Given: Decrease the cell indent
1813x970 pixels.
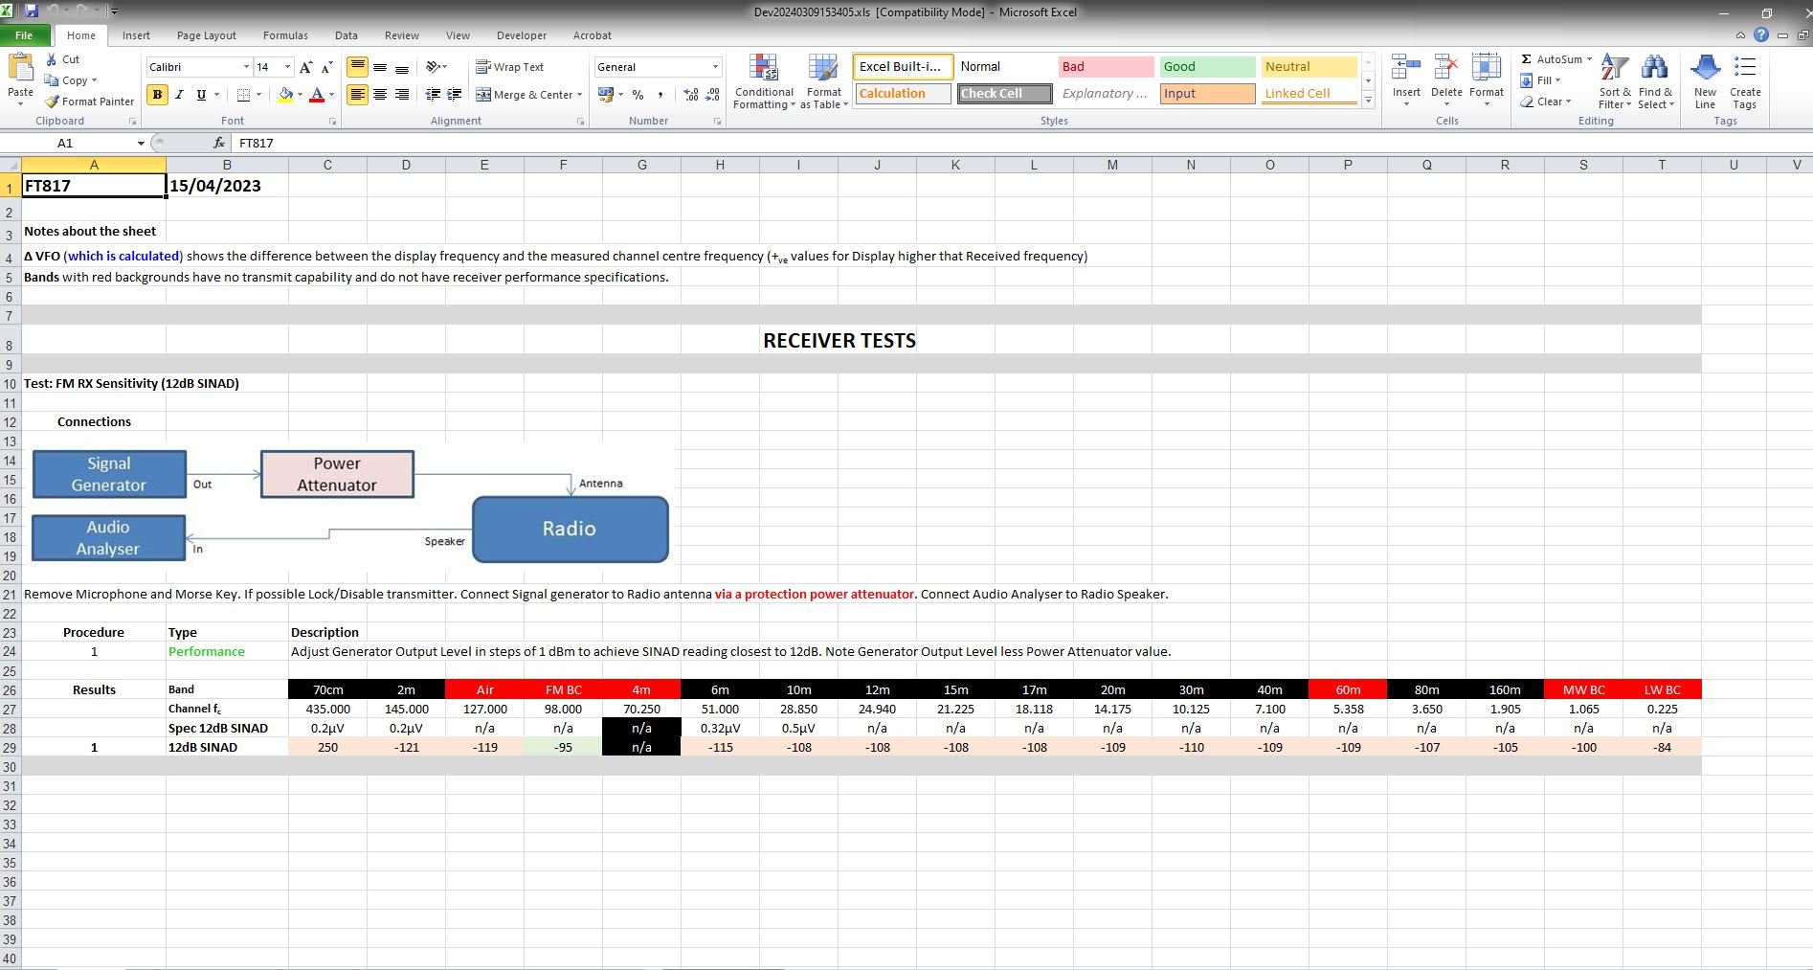Looking at the screenshot, I should coord(433,95).
